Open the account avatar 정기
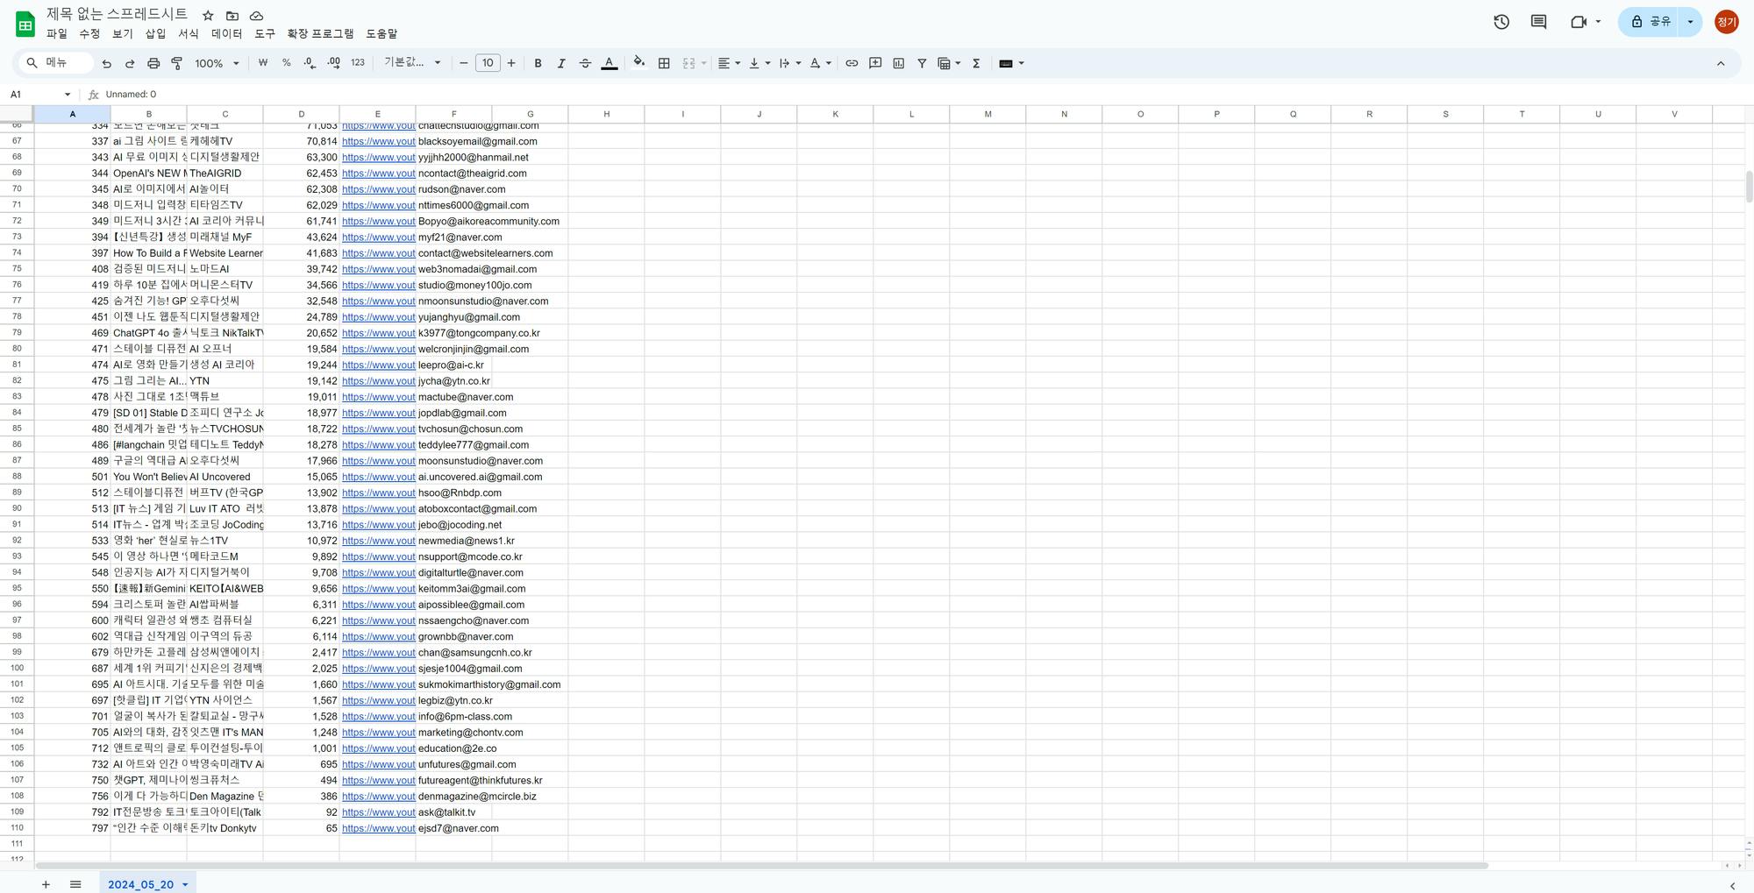The height and width of the screenshot is (893, 1754). pos(1726,22)
